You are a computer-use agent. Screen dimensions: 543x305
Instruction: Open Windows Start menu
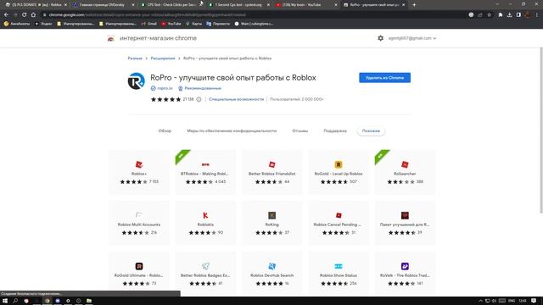coord(5,301)
